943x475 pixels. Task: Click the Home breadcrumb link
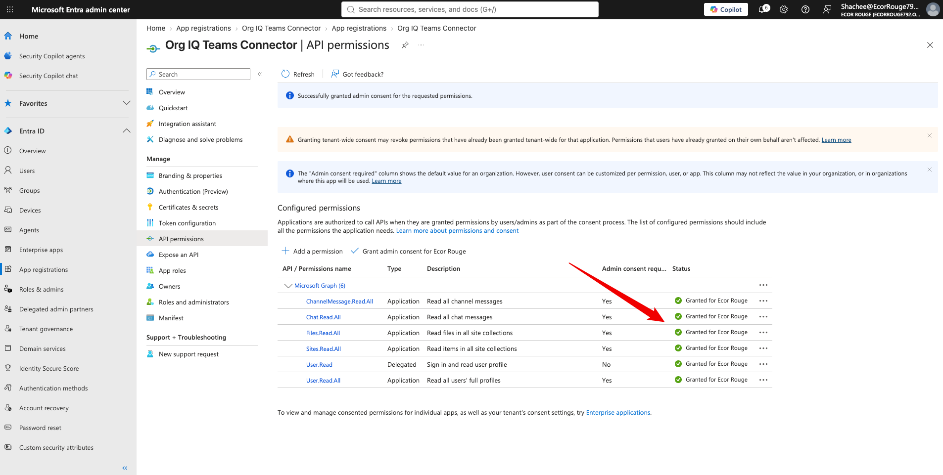[x=156, y=28]
